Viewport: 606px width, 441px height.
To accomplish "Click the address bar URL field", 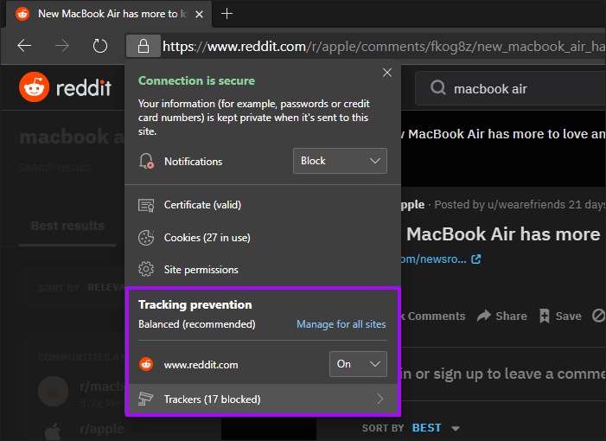I will [x=383, y=47].
